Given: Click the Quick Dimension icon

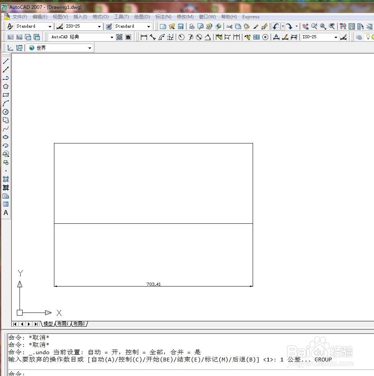Looking at the screenshot, I should click(219, 37).
